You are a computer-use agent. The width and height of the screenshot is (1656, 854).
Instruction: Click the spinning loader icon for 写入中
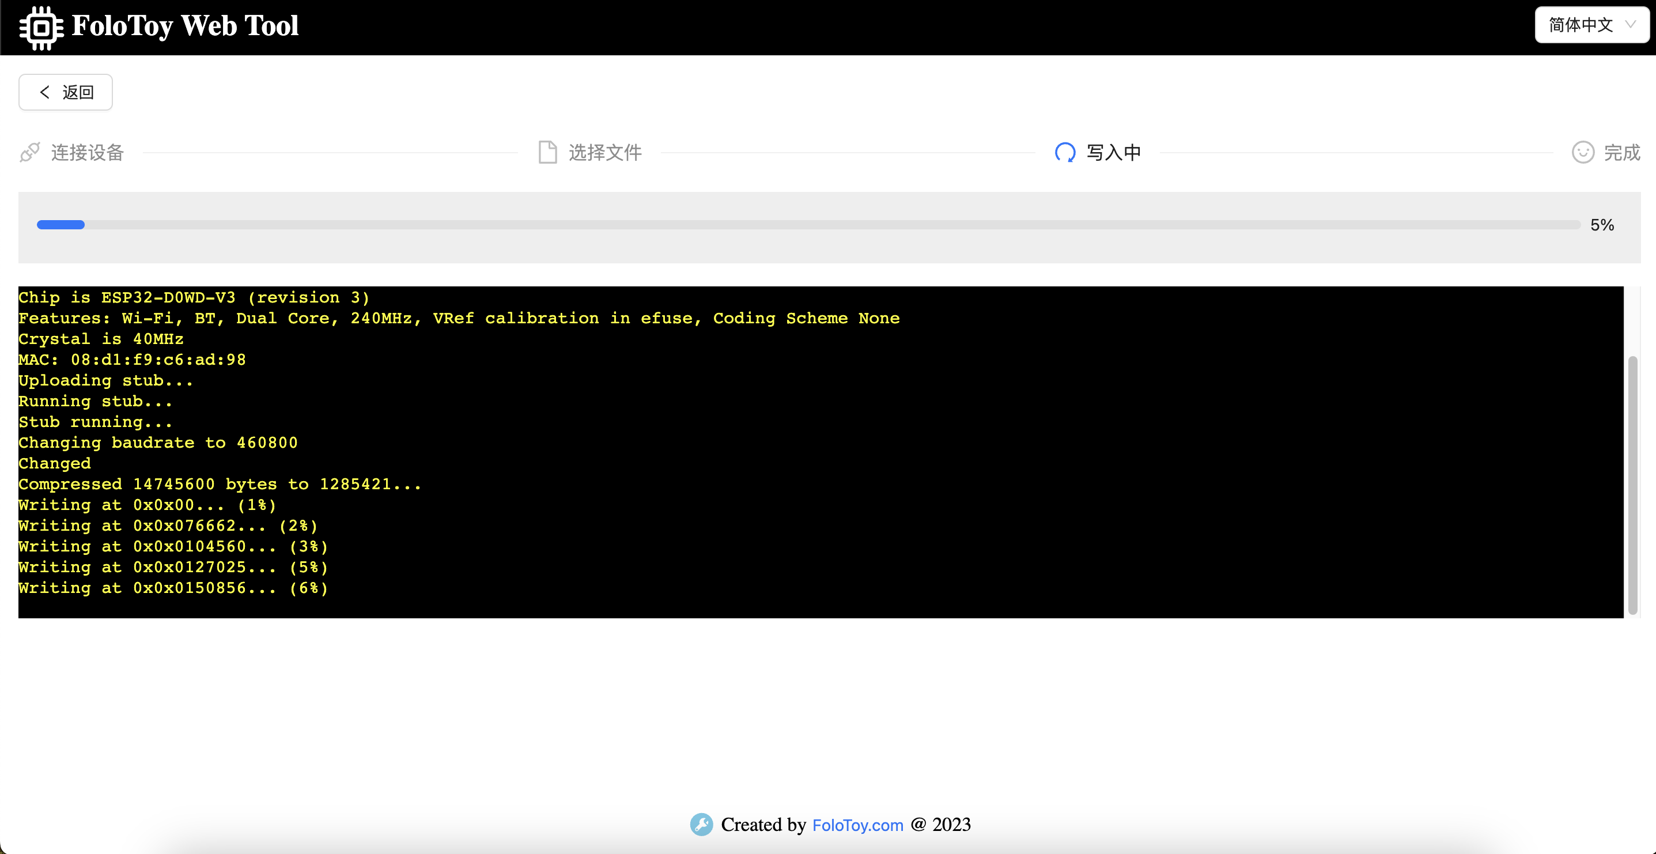(x=1065, y=152)
